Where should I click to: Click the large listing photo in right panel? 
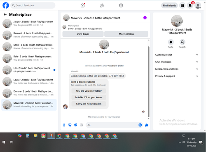click(x=177, y=21)
